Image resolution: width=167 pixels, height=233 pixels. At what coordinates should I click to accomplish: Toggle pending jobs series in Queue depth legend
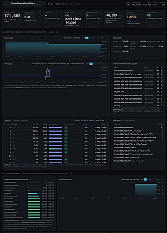pos(71,38)
